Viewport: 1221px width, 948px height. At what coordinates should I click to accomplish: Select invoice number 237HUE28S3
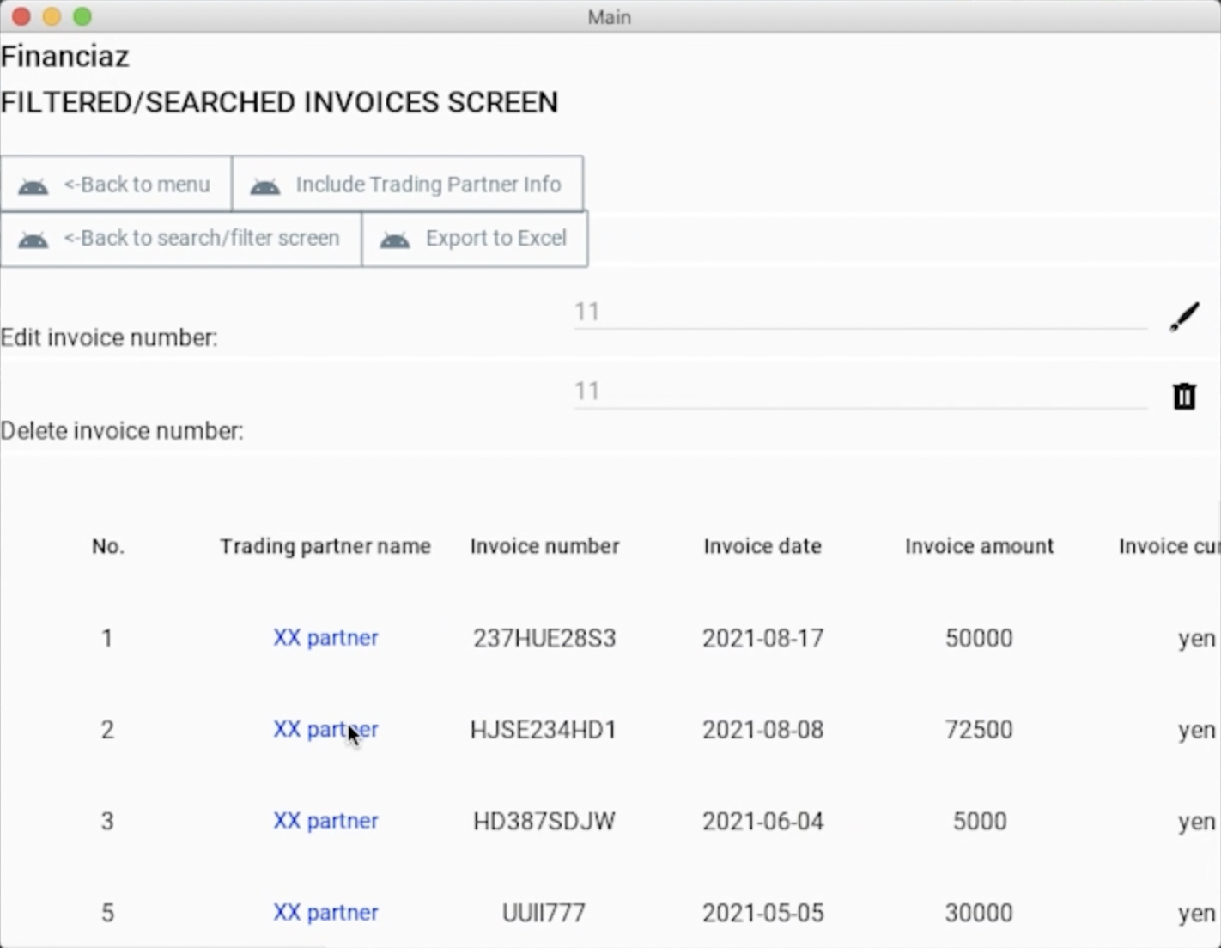tap(544, 638)
